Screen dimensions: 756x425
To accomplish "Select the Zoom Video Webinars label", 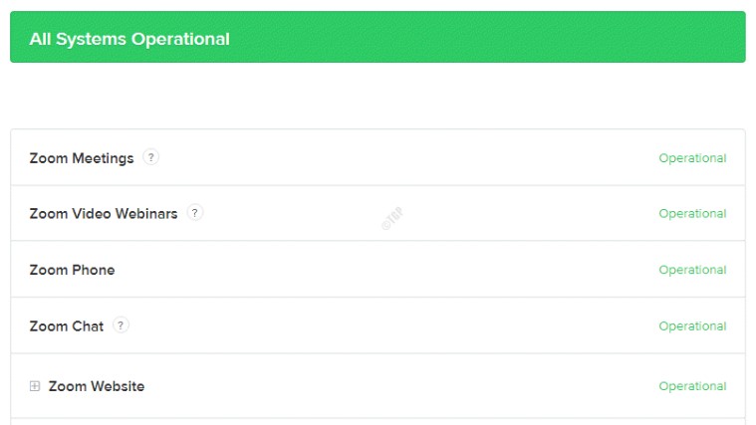I will tap(104, 213).
